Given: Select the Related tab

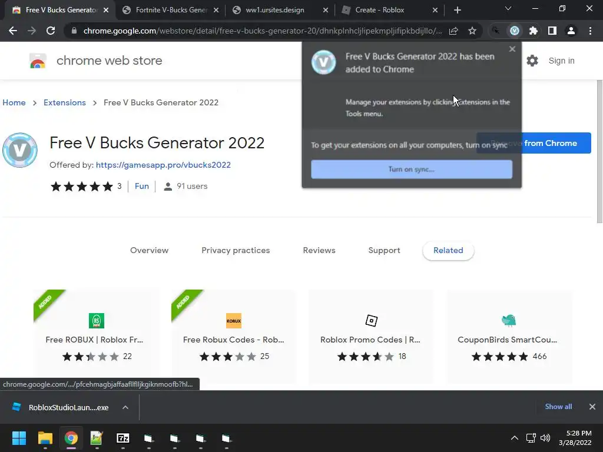Looking at the screenshot, I should [448, 250].
